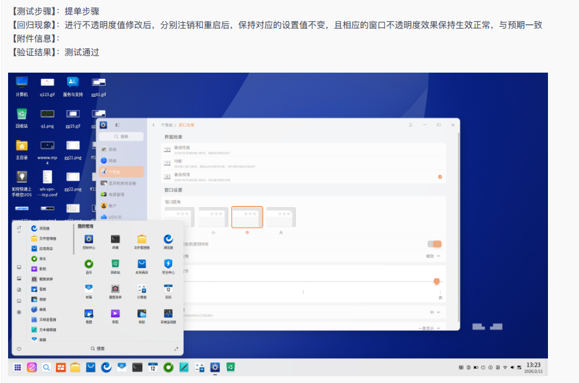Select 账户 in the control center sidebar

coord(121,205)
